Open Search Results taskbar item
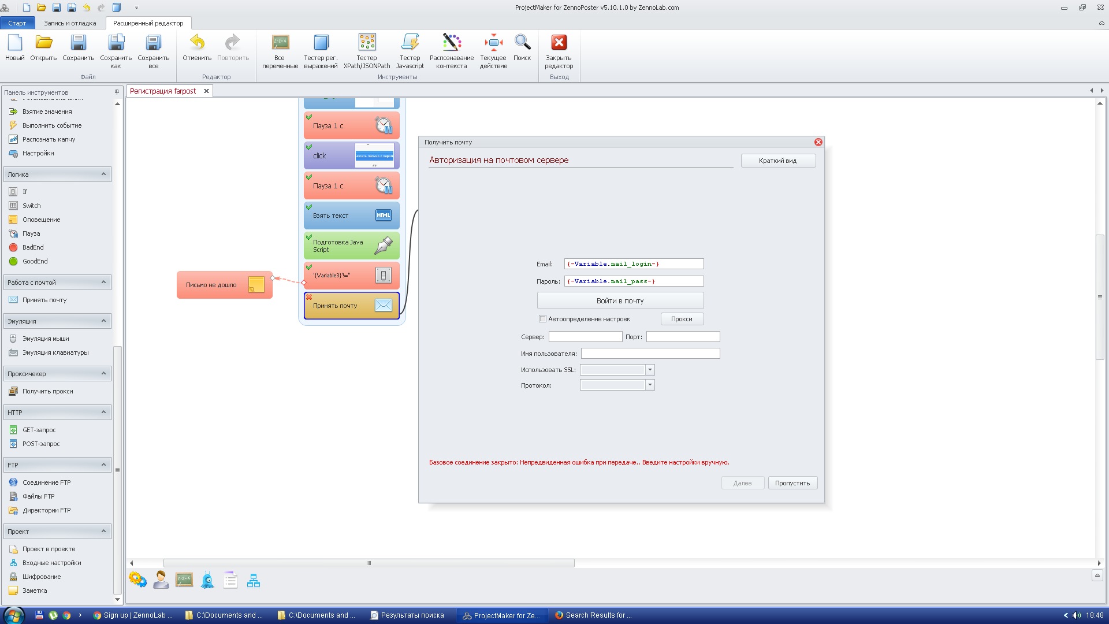The height and width of the screenshot is (624, 1109). (x=594, y=615)
